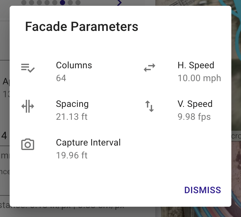241x217 pixels.
Task: Click the Capture Interval camera icon
Action: (x=28, y=144)
